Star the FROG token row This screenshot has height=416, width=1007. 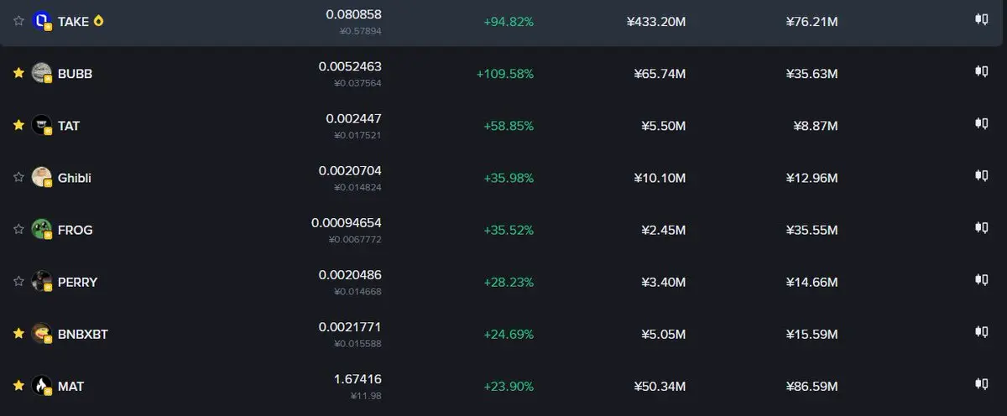18,229
